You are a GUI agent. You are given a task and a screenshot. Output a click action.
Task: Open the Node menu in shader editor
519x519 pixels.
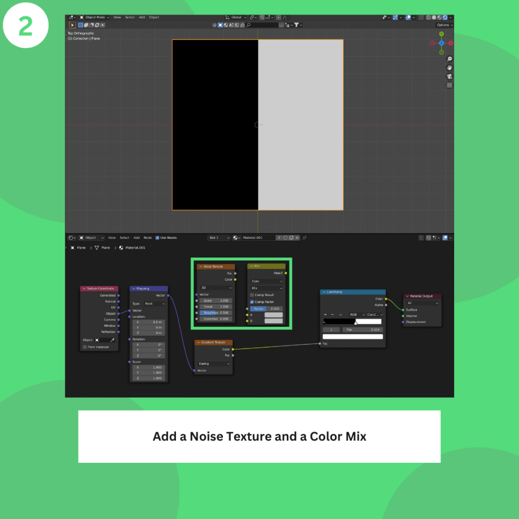pyautogui.click(x=147, y=238)
